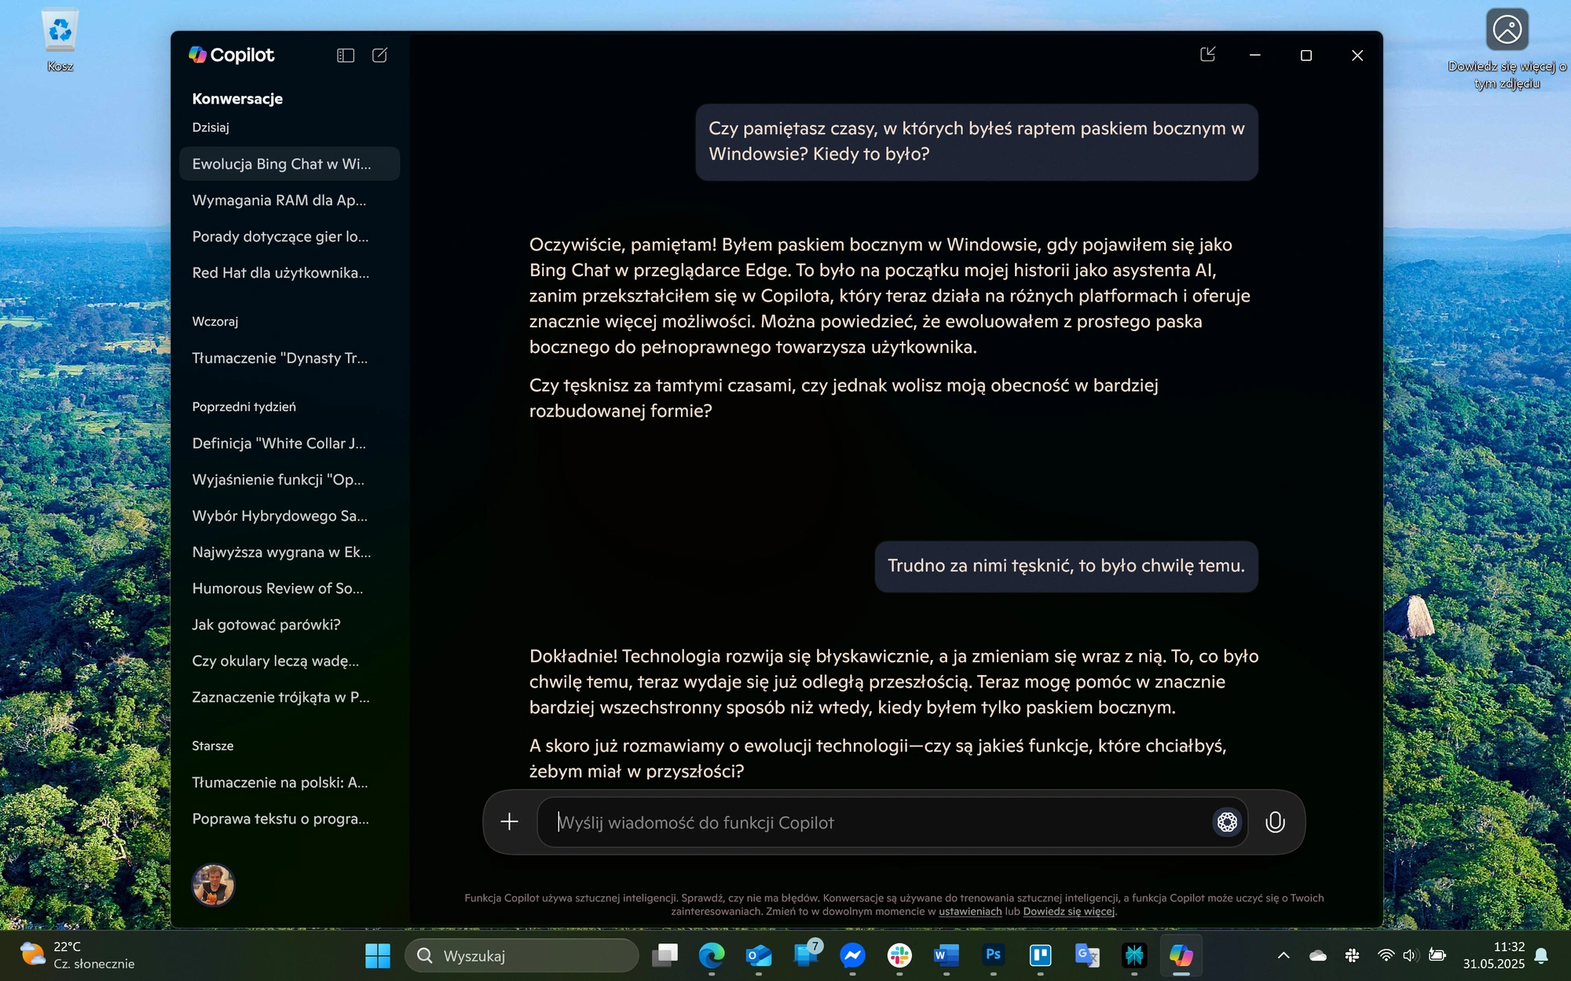Open conversation 'Najwyższa wygrana w Ek...'
The image size is (1571, 981).
[289, 552]
